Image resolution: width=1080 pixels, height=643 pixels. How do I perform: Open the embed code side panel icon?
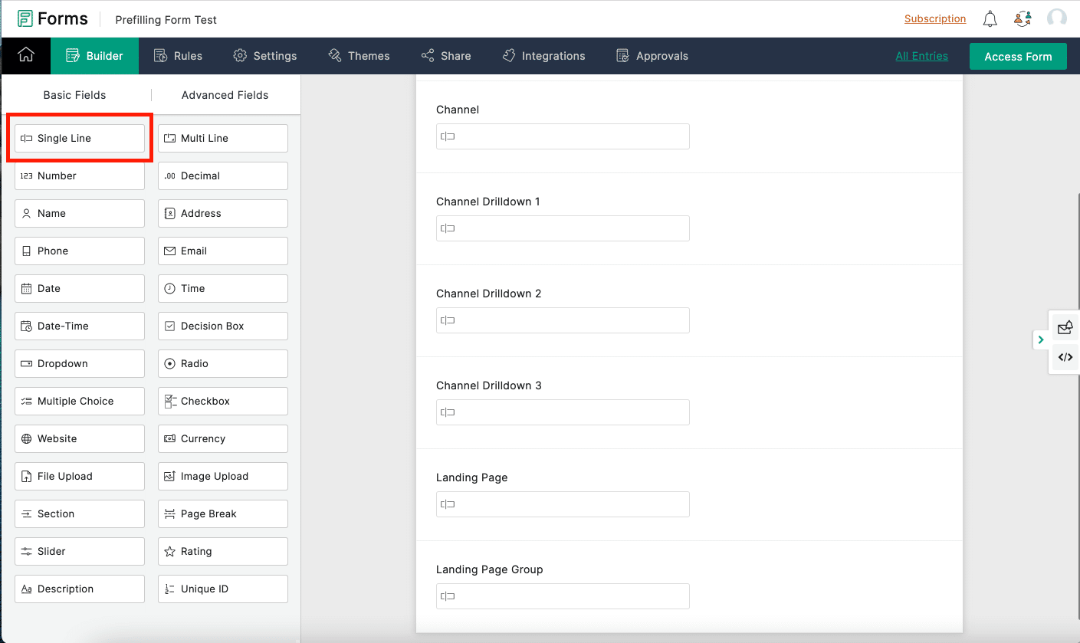(x=1065, y=357)
